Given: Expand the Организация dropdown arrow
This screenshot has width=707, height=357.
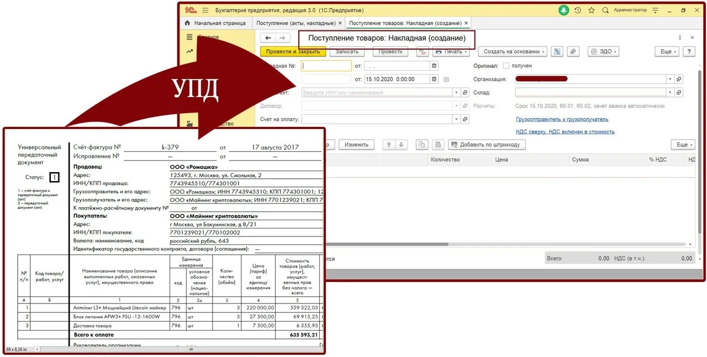Looking at the screenshot, I should tap(670, 79).
